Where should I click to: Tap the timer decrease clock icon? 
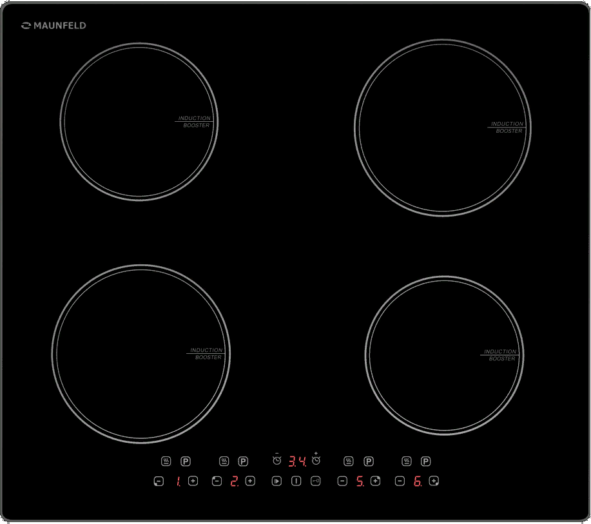click(277, 460)
